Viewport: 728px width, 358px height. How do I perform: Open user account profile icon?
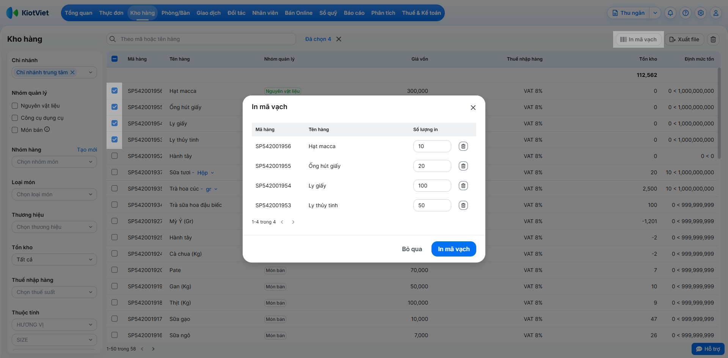click(x=715, y=13)
